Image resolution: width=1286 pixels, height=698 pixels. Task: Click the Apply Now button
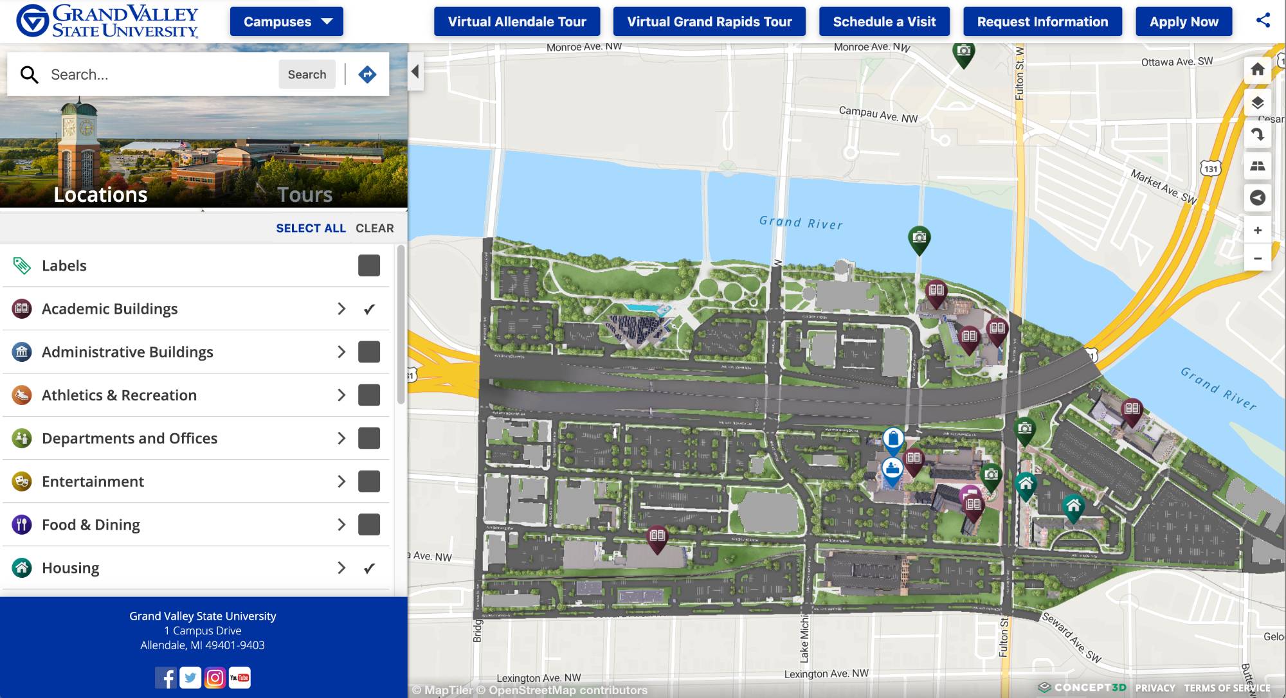pos(1183,22)
